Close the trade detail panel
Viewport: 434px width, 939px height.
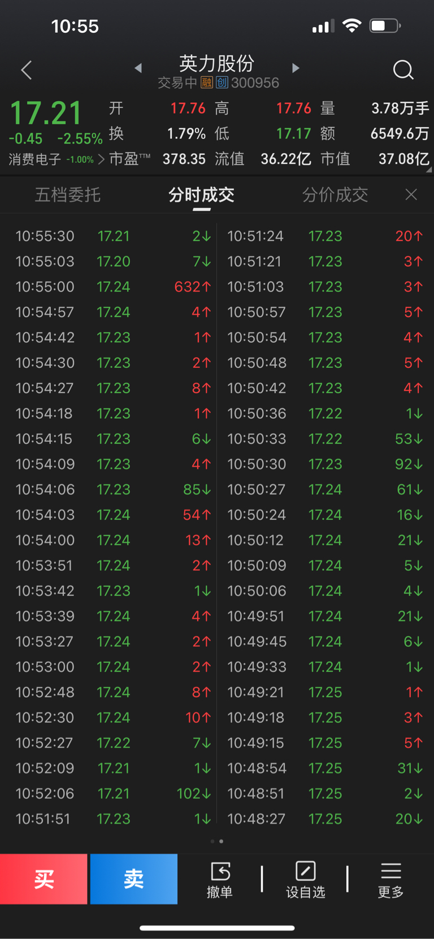(411, 194)
